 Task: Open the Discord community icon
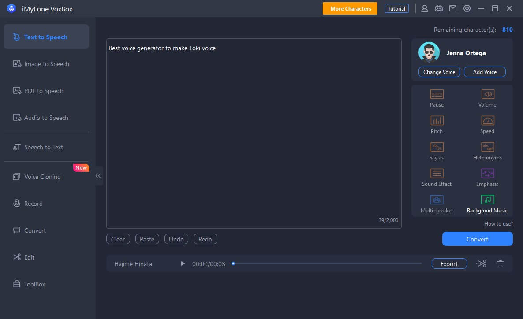pyautogui.click(x=439, y=9)
